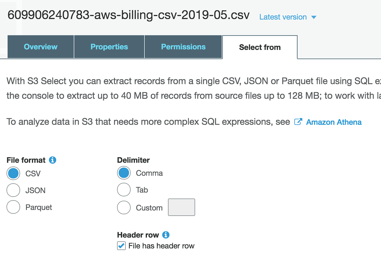Select the 'Select from' tab
The width and height of the screenshot is (381, 262).
coord(260,47)
